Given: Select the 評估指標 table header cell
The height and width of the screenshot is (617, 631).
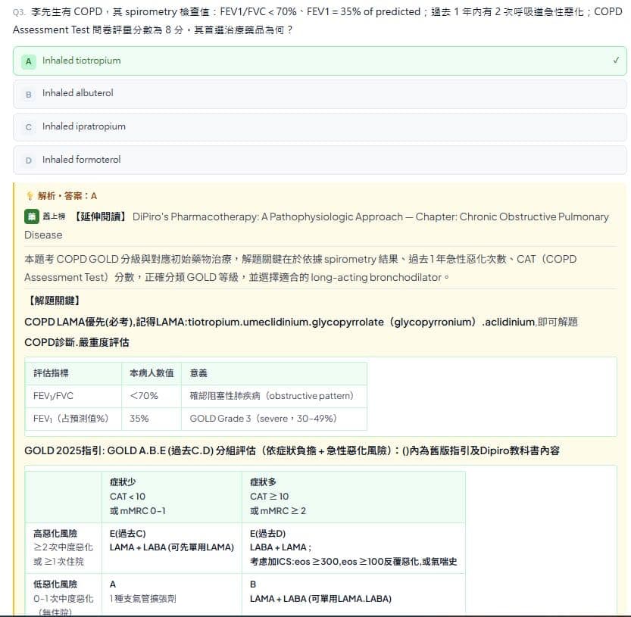Looking at the screenshot, I should 73,373.
